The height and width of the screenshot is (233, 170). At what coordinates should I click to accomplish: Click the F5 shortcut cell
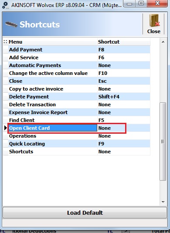point(124,120)
